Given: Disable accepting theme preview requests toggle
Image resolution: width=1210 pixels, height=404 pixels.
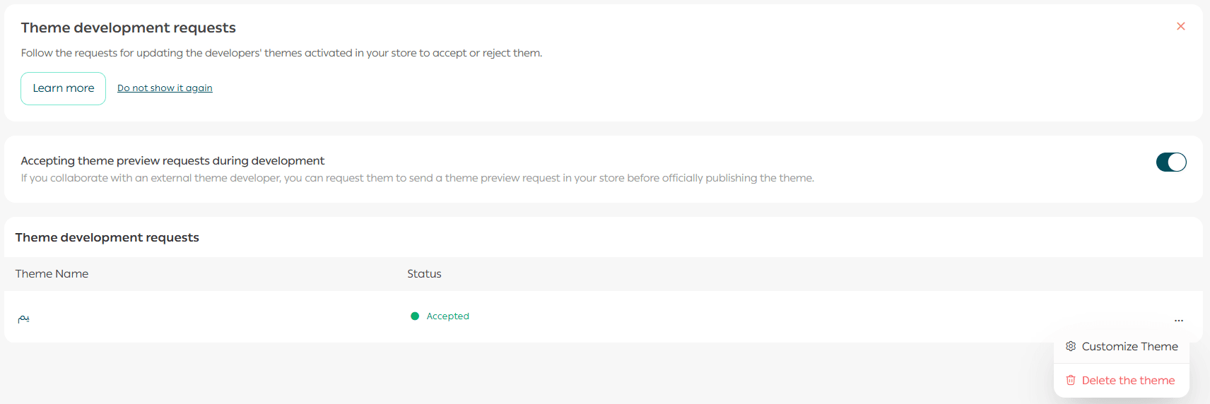Looking at the screenshot, I should pos(1170,162).
